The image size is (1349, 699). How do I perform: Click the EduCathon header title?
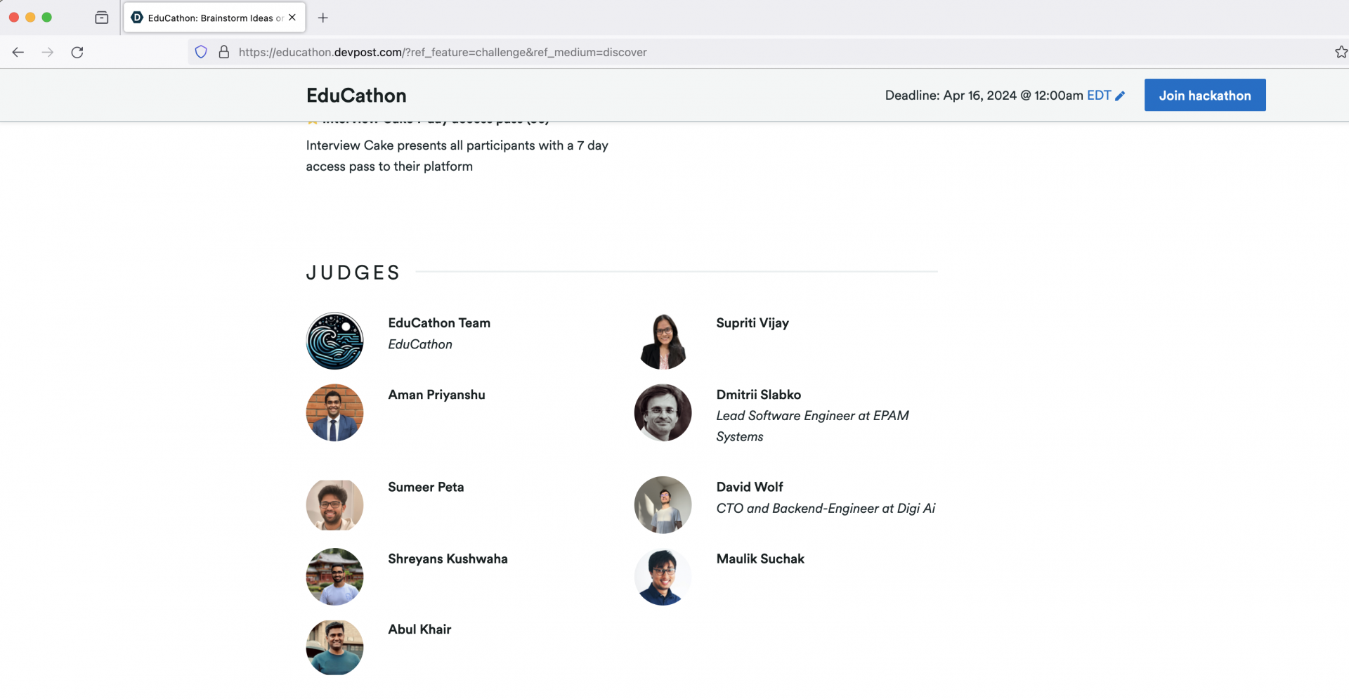tap(356, 96)
